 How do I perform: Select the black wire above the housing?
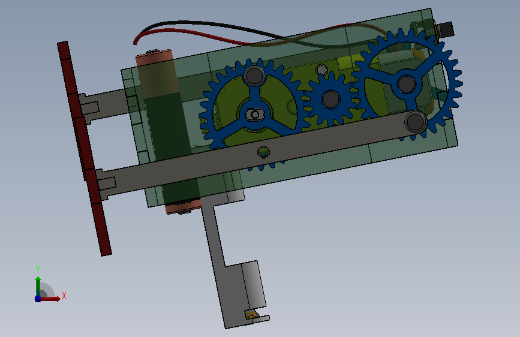212,24
